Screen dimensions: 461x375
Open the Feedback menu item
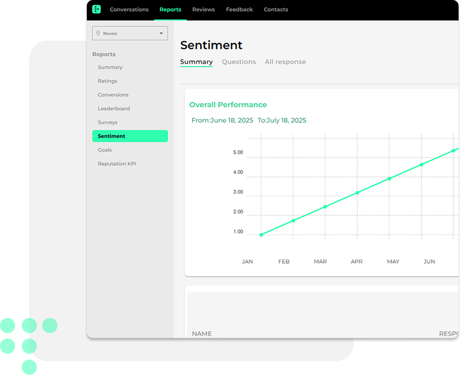(x=239, y=10)
